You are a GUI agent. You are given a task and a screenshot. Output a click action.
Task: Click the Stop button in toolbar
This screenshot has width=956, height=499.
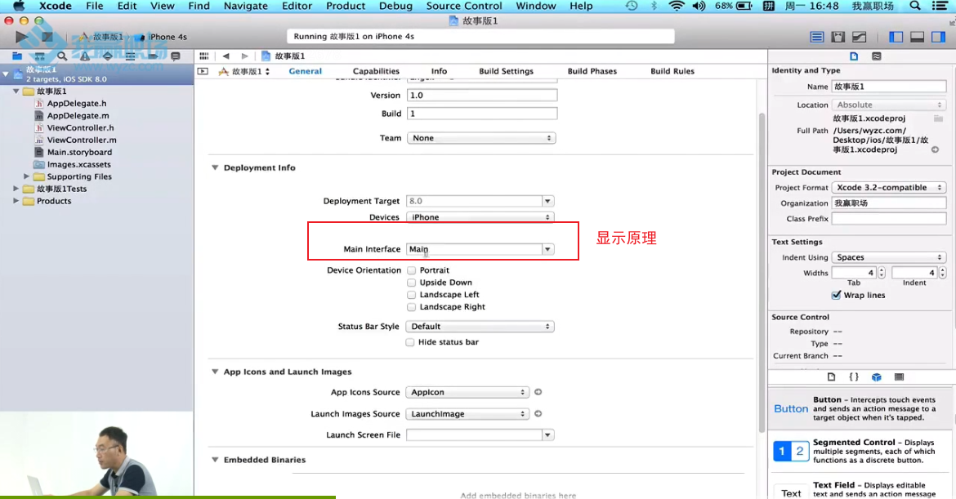[47, 37]
